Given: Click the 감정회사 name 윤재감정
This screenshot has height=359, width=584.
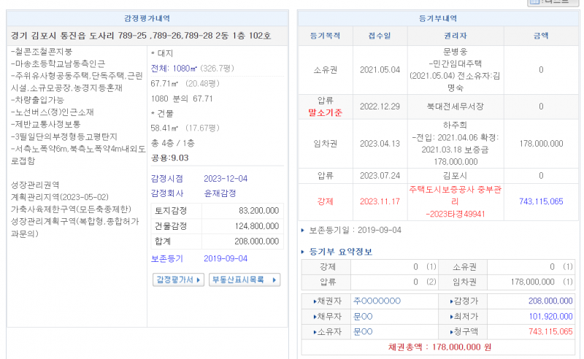Looking at the screenshot, I should 220,194.
